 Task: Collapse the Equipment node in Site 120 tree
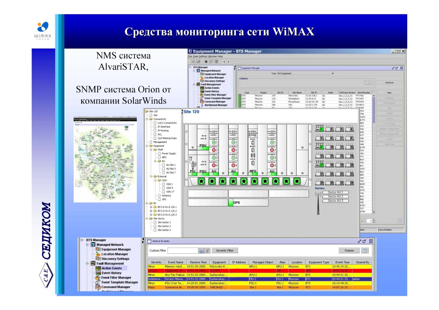(147, 146)
